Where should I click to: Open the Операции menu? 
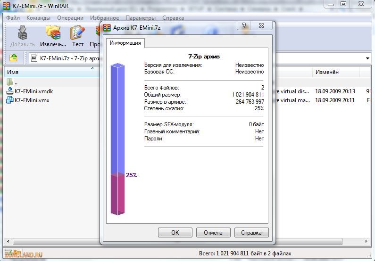point(70,18)
